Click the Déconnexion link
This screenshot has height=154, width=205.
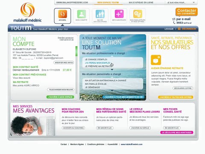coord(189,29)
